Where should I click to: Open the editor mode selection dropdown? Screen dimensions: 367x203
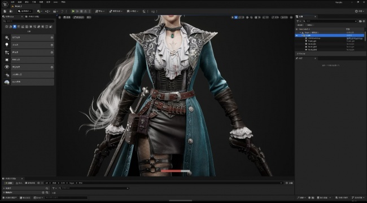(x=25, y=11)
